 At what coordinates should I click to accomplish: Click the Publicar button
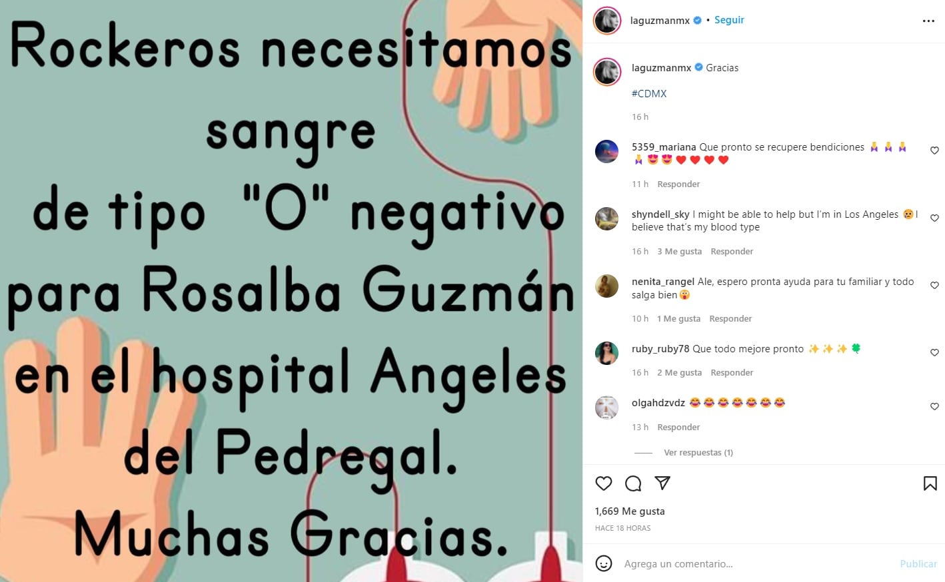[918, 564]
